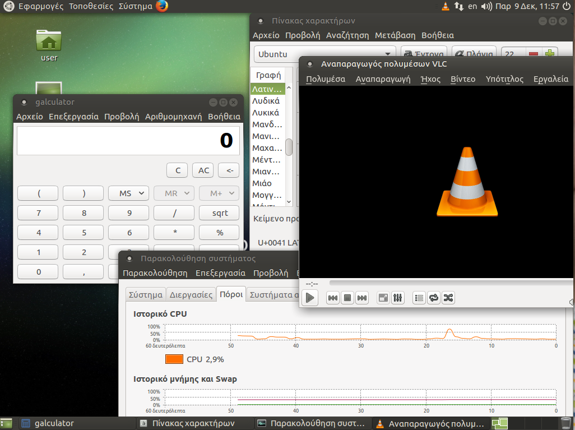Toggle shuffle playback in VLC
Image resolution: width=575 pixels, height=430 pixels.
coord(448,298)
